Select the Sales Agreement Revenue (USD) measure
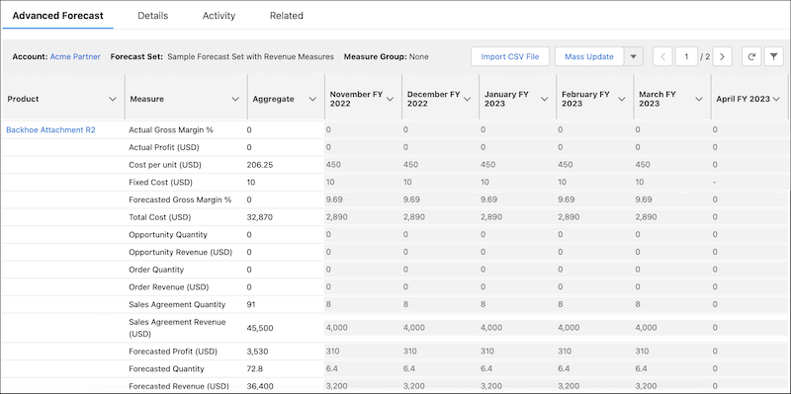 click(x=177, y=328)
